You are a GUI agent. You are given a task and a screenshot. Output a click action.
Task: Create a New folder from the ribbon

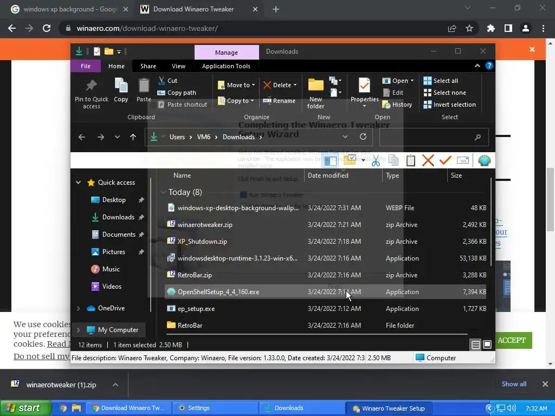316,94
